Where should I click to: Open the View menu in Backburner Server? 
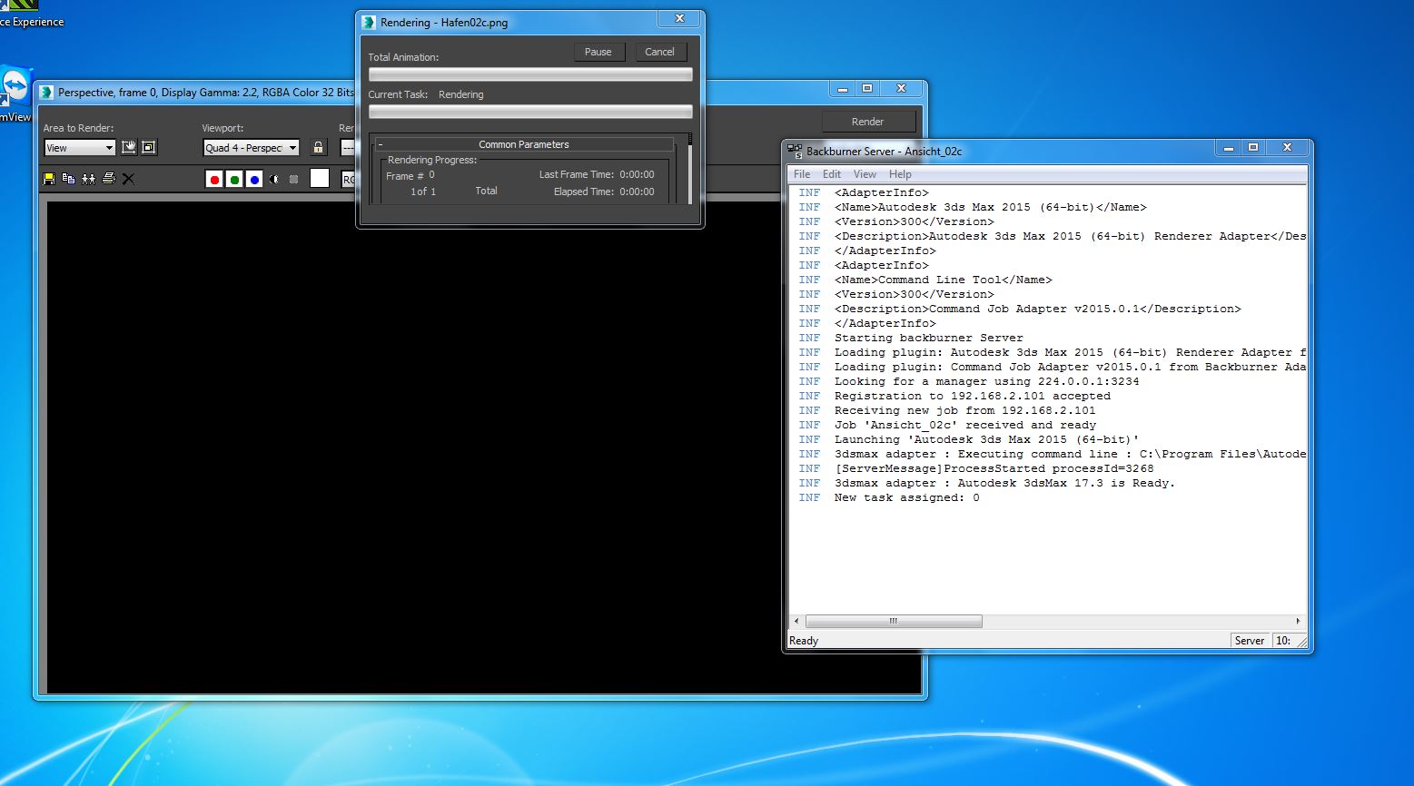(865, 174)
